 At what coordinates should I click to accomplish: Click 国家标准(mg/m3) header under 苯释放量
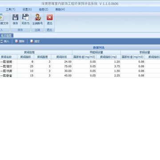[x=133, y=57]
